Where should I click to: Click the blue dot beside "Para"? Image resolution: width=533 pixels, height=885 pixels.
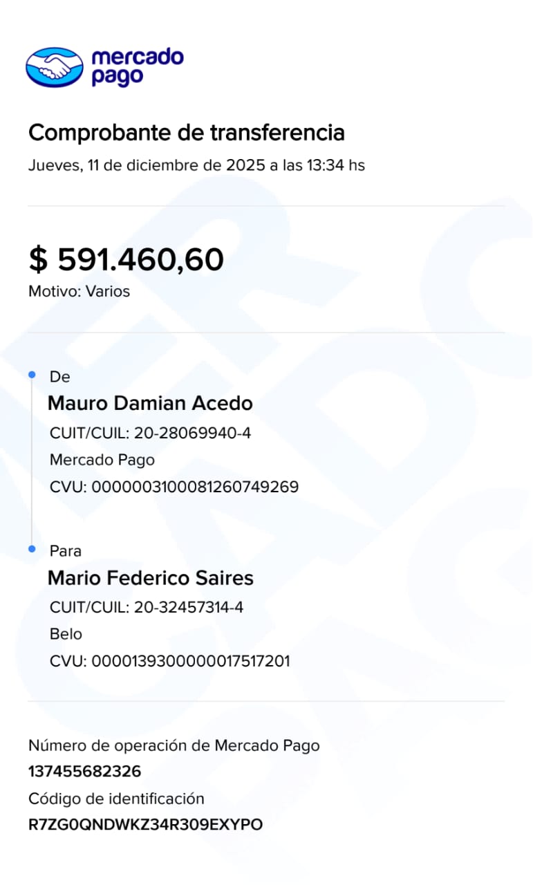(32, 549)
